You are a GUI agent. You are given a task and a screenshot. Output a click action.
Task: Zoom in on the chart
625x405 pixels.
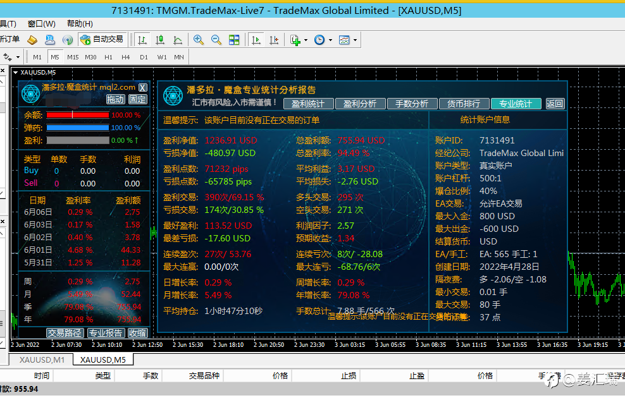[x=199, y=39]
